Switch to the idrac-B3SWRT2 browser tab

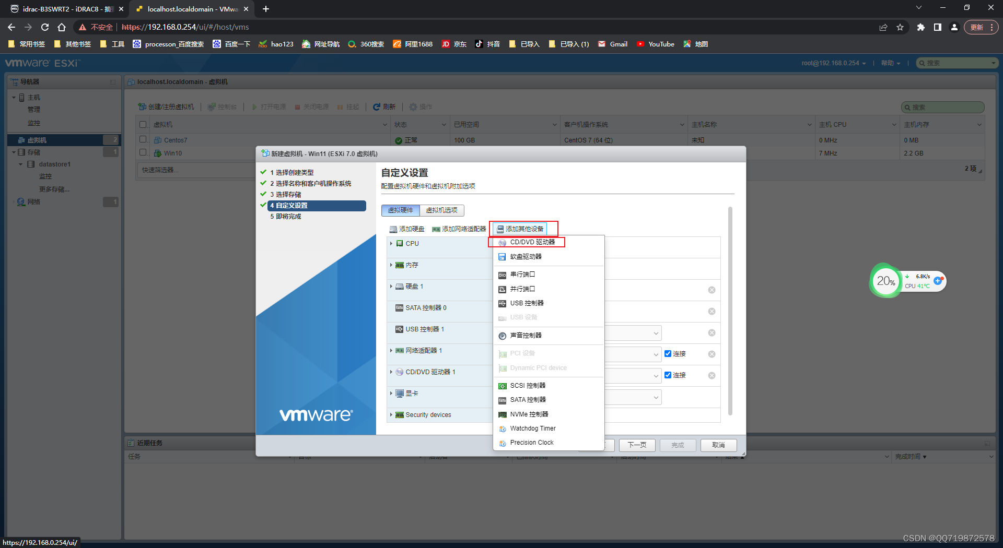(x=67, y=9)
